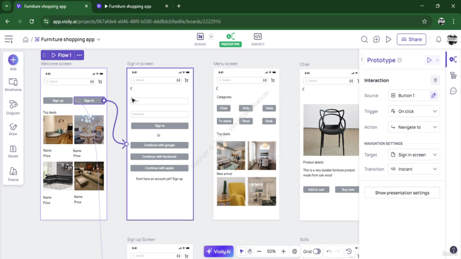This screenshot has height=259, width=461.
Task: Expand the Target 'Sign in screen' dropdown
Action: tap(414, 155)
